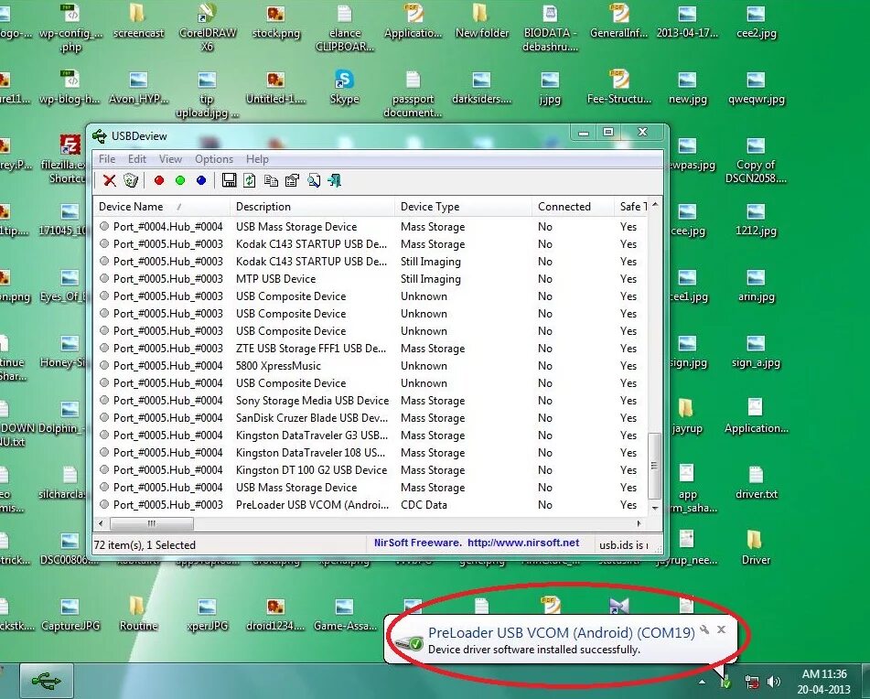Select driver.txt file on the desktop

(x=756, y=481)
